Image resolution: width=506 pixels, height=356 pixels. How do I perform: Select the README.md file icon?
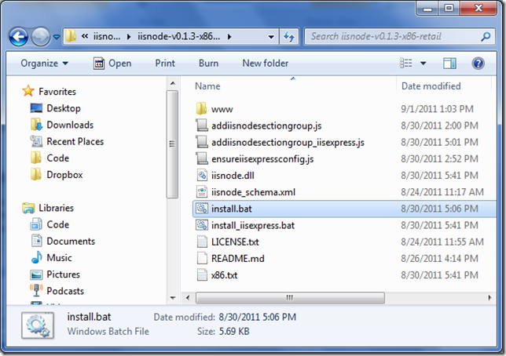(202, 259)
